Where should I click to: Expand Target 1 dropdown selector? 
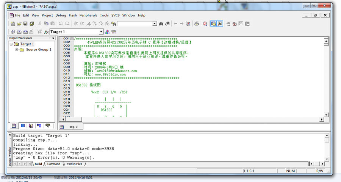101,32
